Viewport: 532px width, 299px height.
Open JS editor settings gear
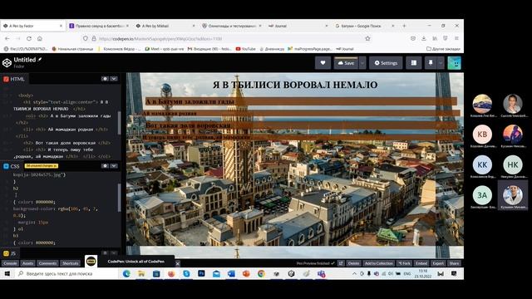click(105, 252)
